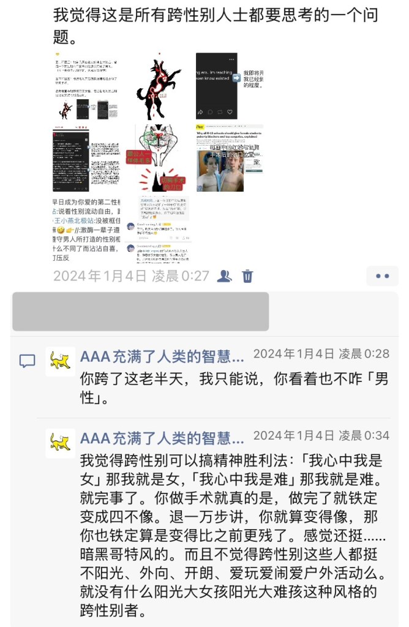Open the dark screenshot thumbnail with arrow

(x=230, y=86)
